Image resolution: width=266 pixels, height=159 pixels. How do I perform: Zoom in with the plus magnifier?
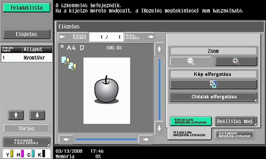(236, 61)
